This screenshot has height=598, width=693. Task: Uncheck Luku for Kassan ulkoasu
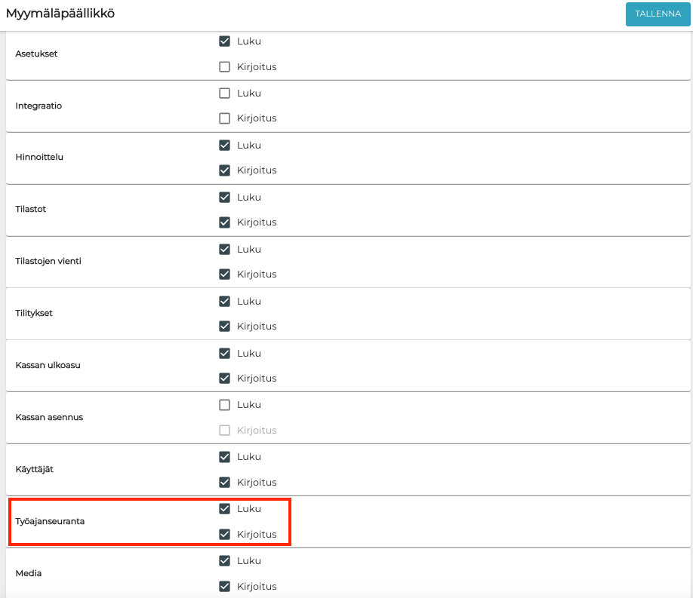tap(224, 353)
